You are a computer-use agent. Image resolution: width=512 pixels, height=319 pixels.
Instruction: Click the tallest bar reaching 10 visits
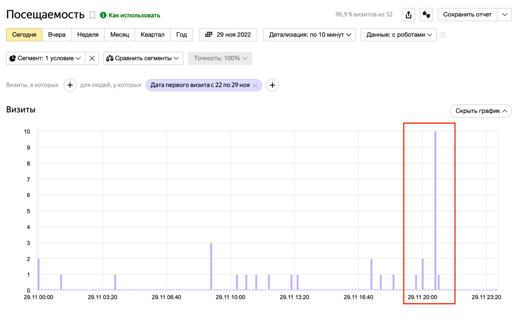pos(435,211)
